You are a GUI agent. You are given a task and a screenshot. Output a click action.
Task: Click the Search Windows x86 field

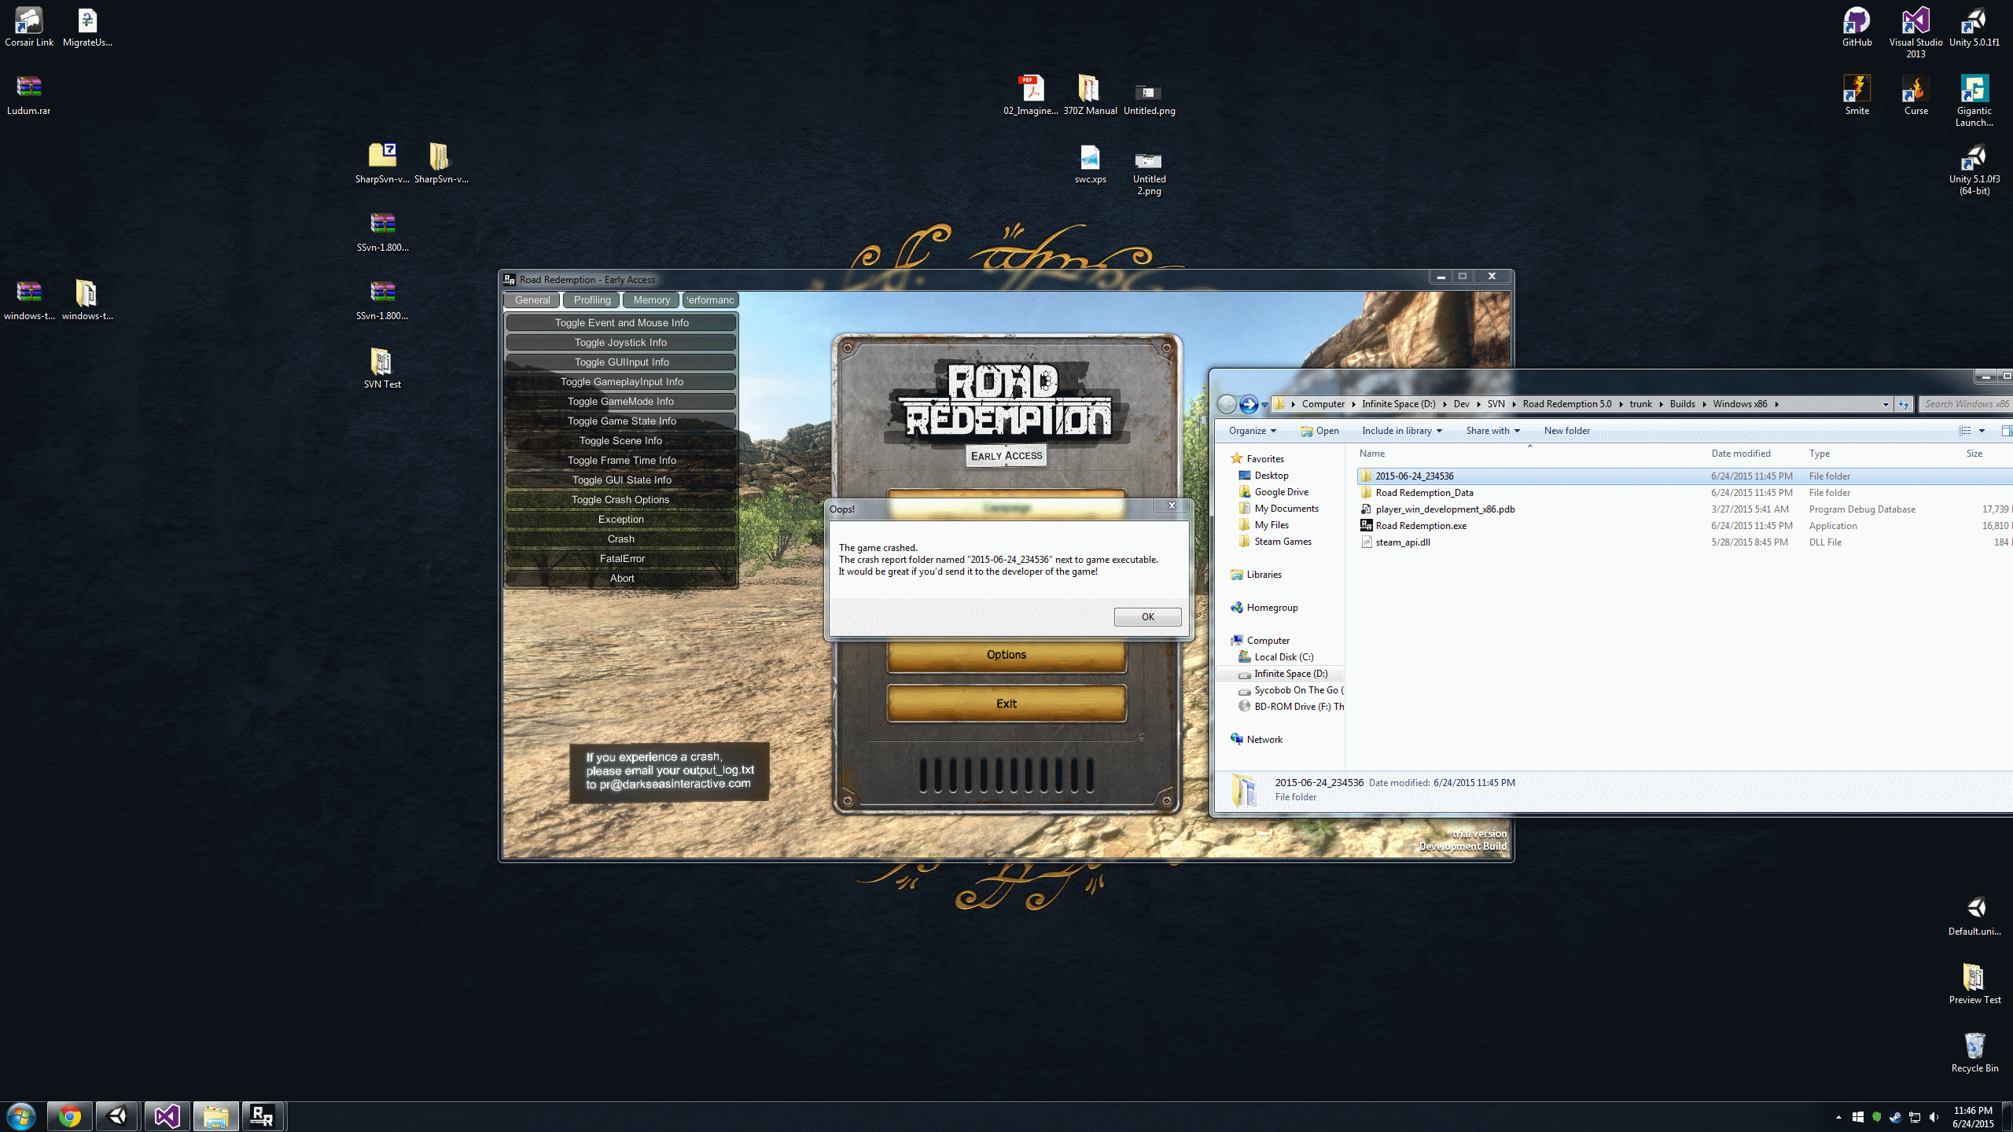pyautogui.click(x=1966, y=404)
